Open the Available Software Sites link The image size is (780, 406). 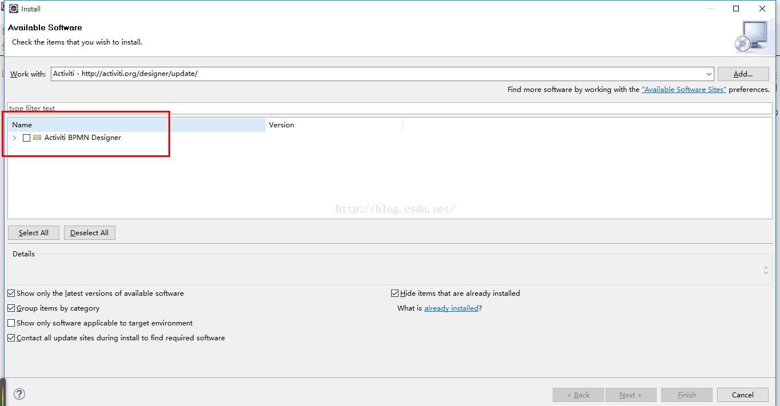(684, 90)
